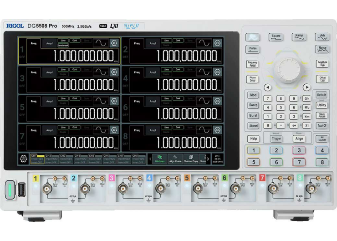Screen dimensions: 337x241
Task: Tap the Mod key
Action: [253, 95]
